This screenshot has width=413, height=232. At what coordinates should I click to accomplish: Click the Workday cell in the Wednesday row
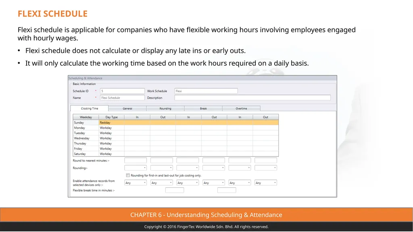pos(111,138)
